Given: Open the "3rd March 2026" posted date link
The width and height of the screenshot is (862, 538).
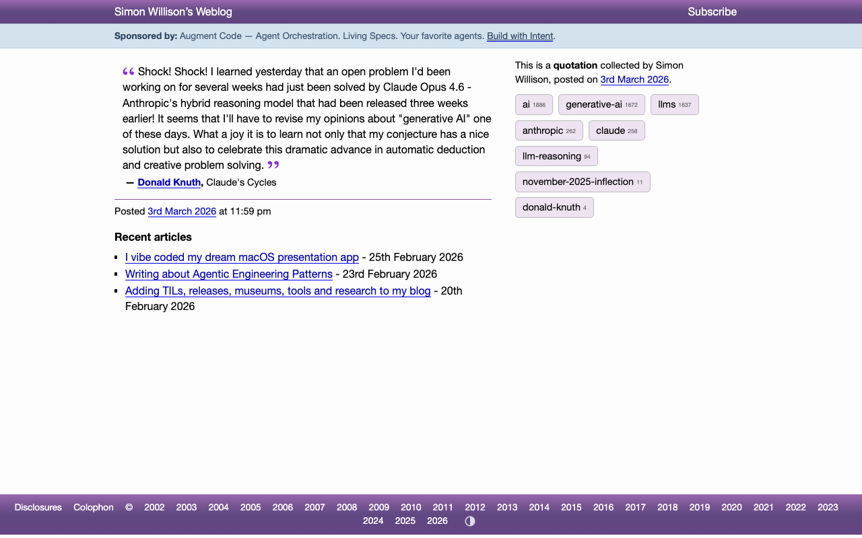Looking at the screenshot, I should point(182,211).
